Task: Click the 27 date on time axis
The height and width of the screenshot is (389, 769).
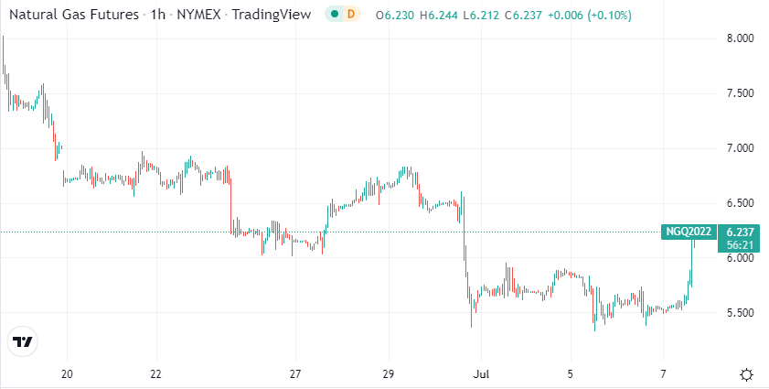Action: (x=294, y=373)
